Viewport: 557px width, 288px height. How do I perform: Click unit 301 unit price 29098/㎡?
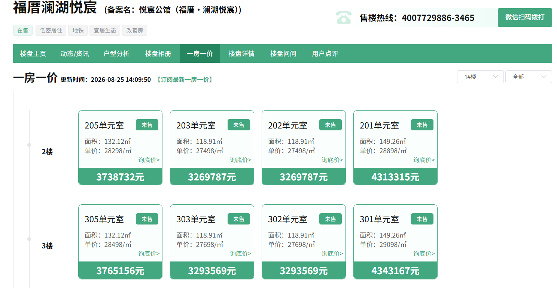tap(383, 245)
